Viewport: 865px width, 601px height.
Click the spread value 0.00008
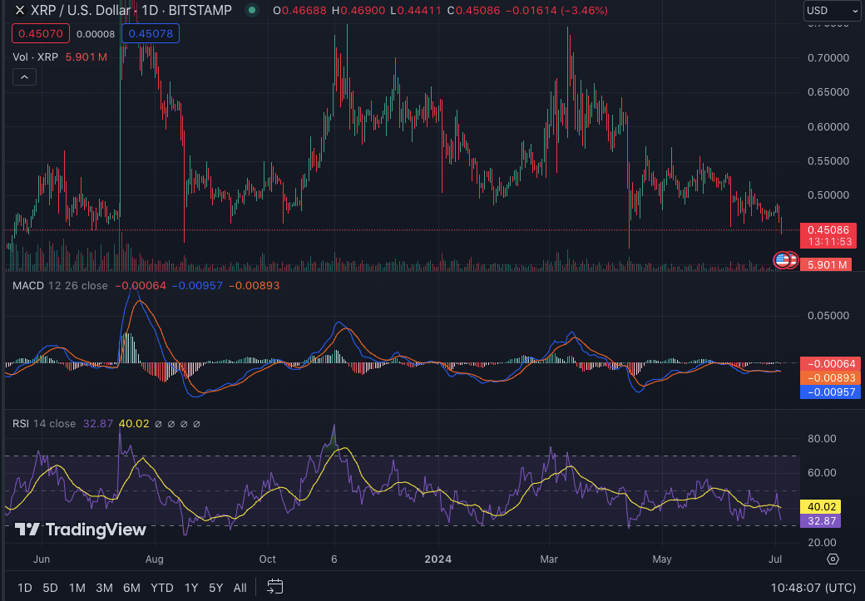(x=96, y=34)
